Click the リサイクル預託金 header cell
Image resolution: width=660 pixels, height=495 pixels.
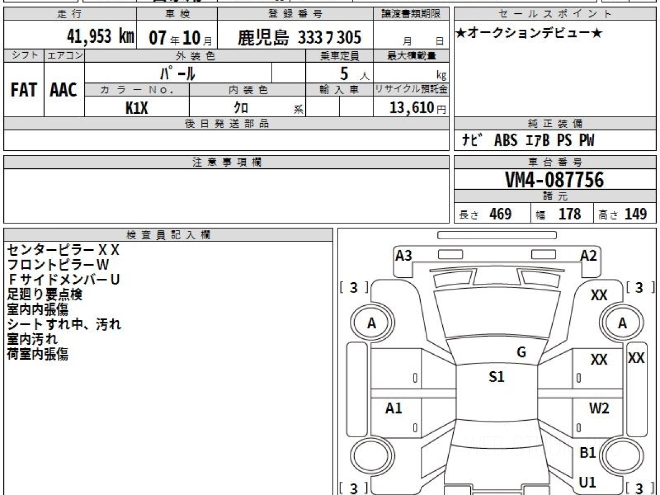[x=411, y=90]
